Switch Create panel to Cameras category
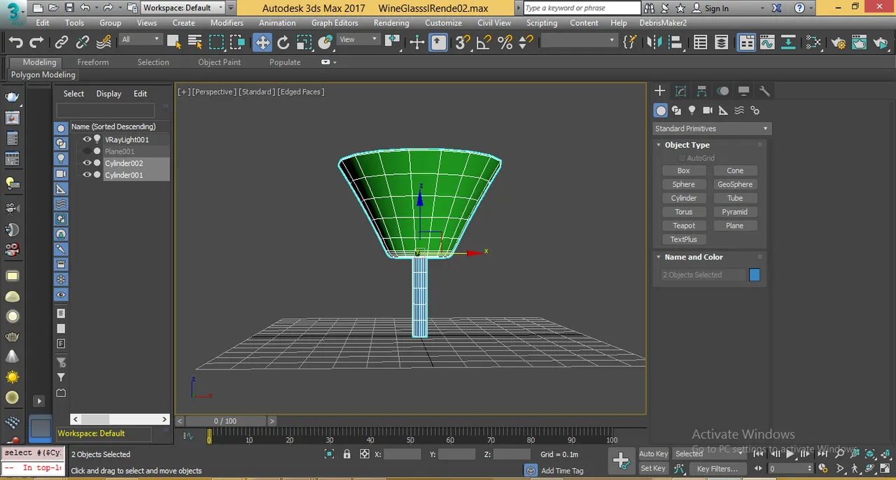The width and height of the screenshot is (896, 480). pyautogui.click(x=708, y=111)
